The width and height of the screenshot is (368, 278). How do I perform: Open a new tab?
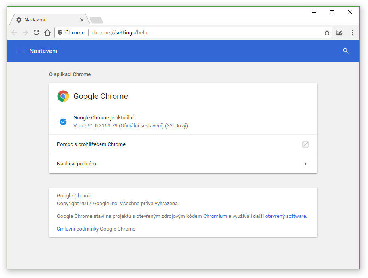[96, 20]
